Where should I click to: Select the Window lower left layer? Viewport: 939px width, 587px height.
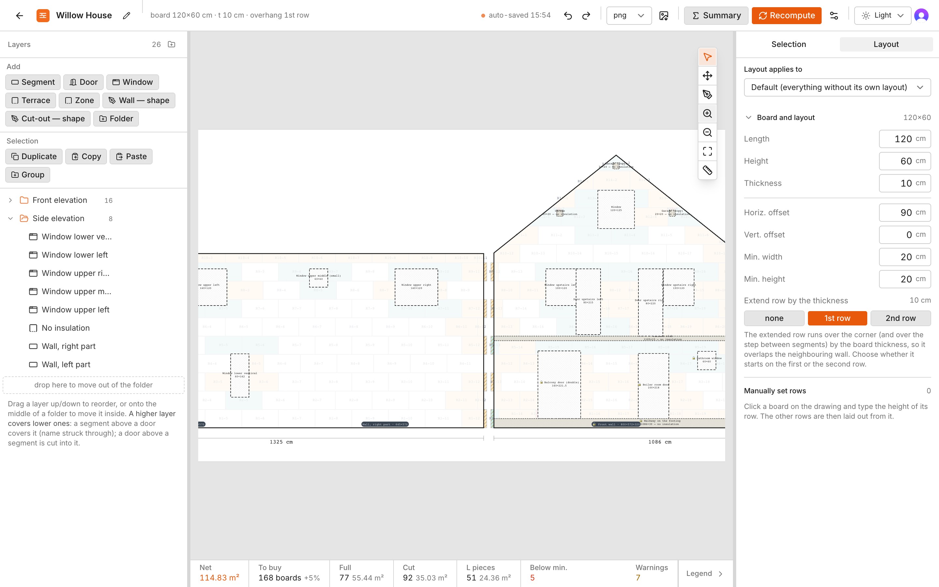(93, 255)
